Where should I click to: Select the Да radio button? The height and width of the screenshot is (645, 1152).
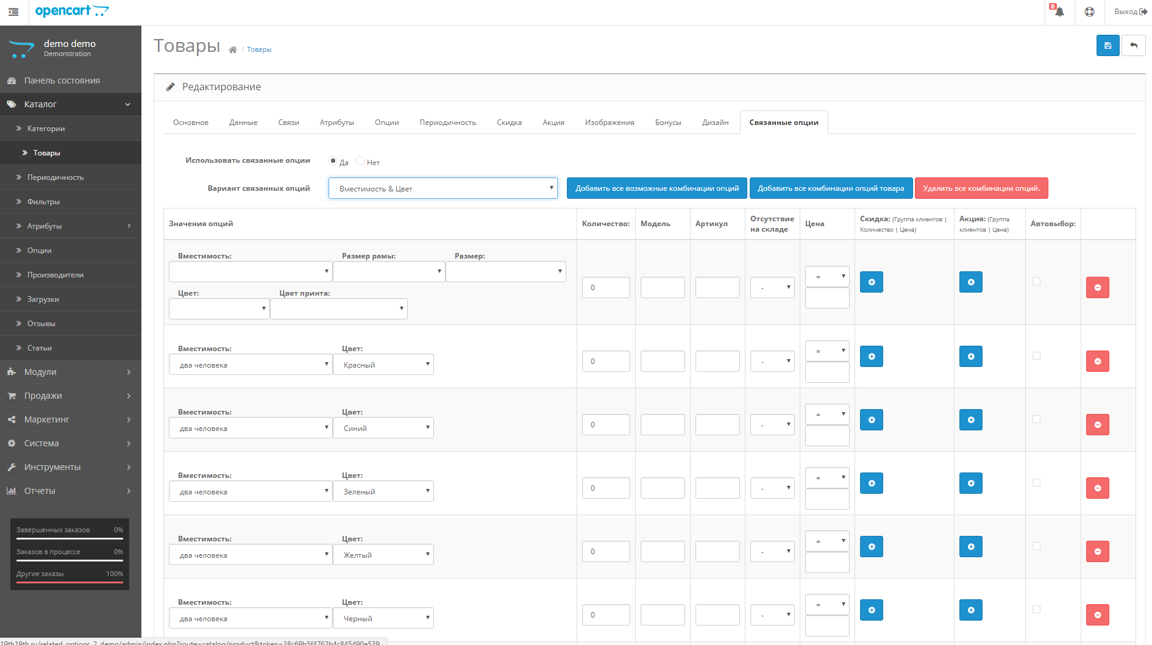[333, 161]
